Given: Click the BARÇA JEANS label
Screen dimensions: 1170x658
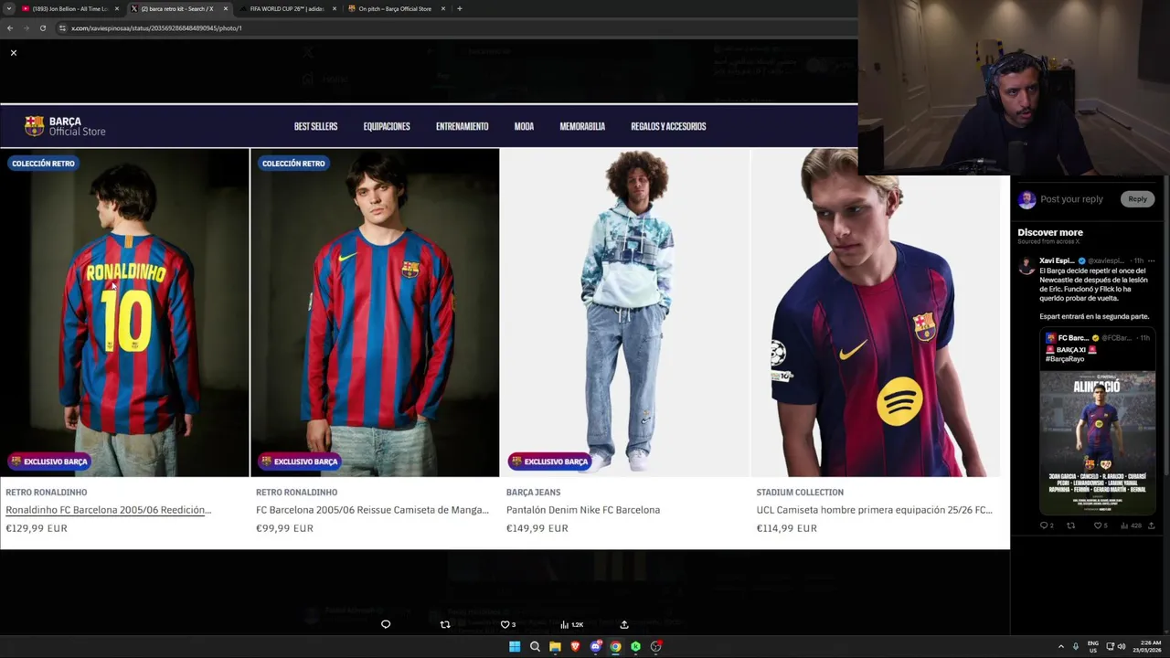Looking at the screenshot, I should (x=534, y=493).
